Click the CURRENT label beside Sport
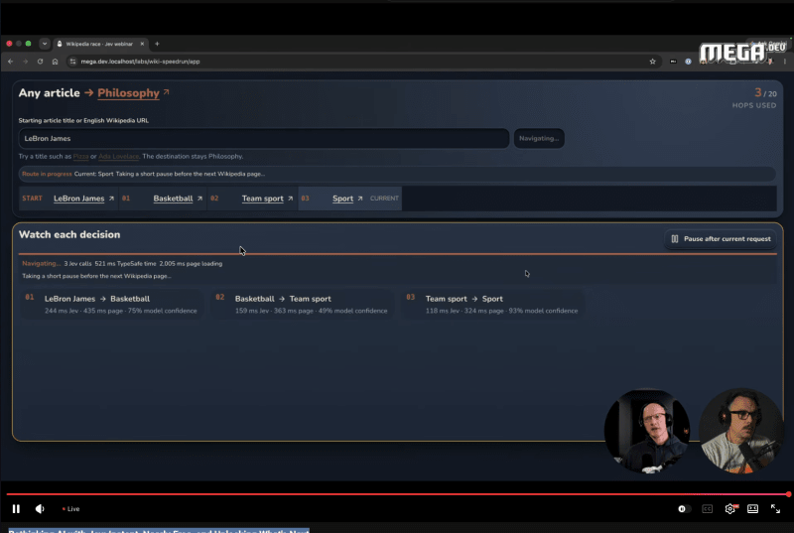Viewport: 794px width, 533px height. click(x=384, y=199)
